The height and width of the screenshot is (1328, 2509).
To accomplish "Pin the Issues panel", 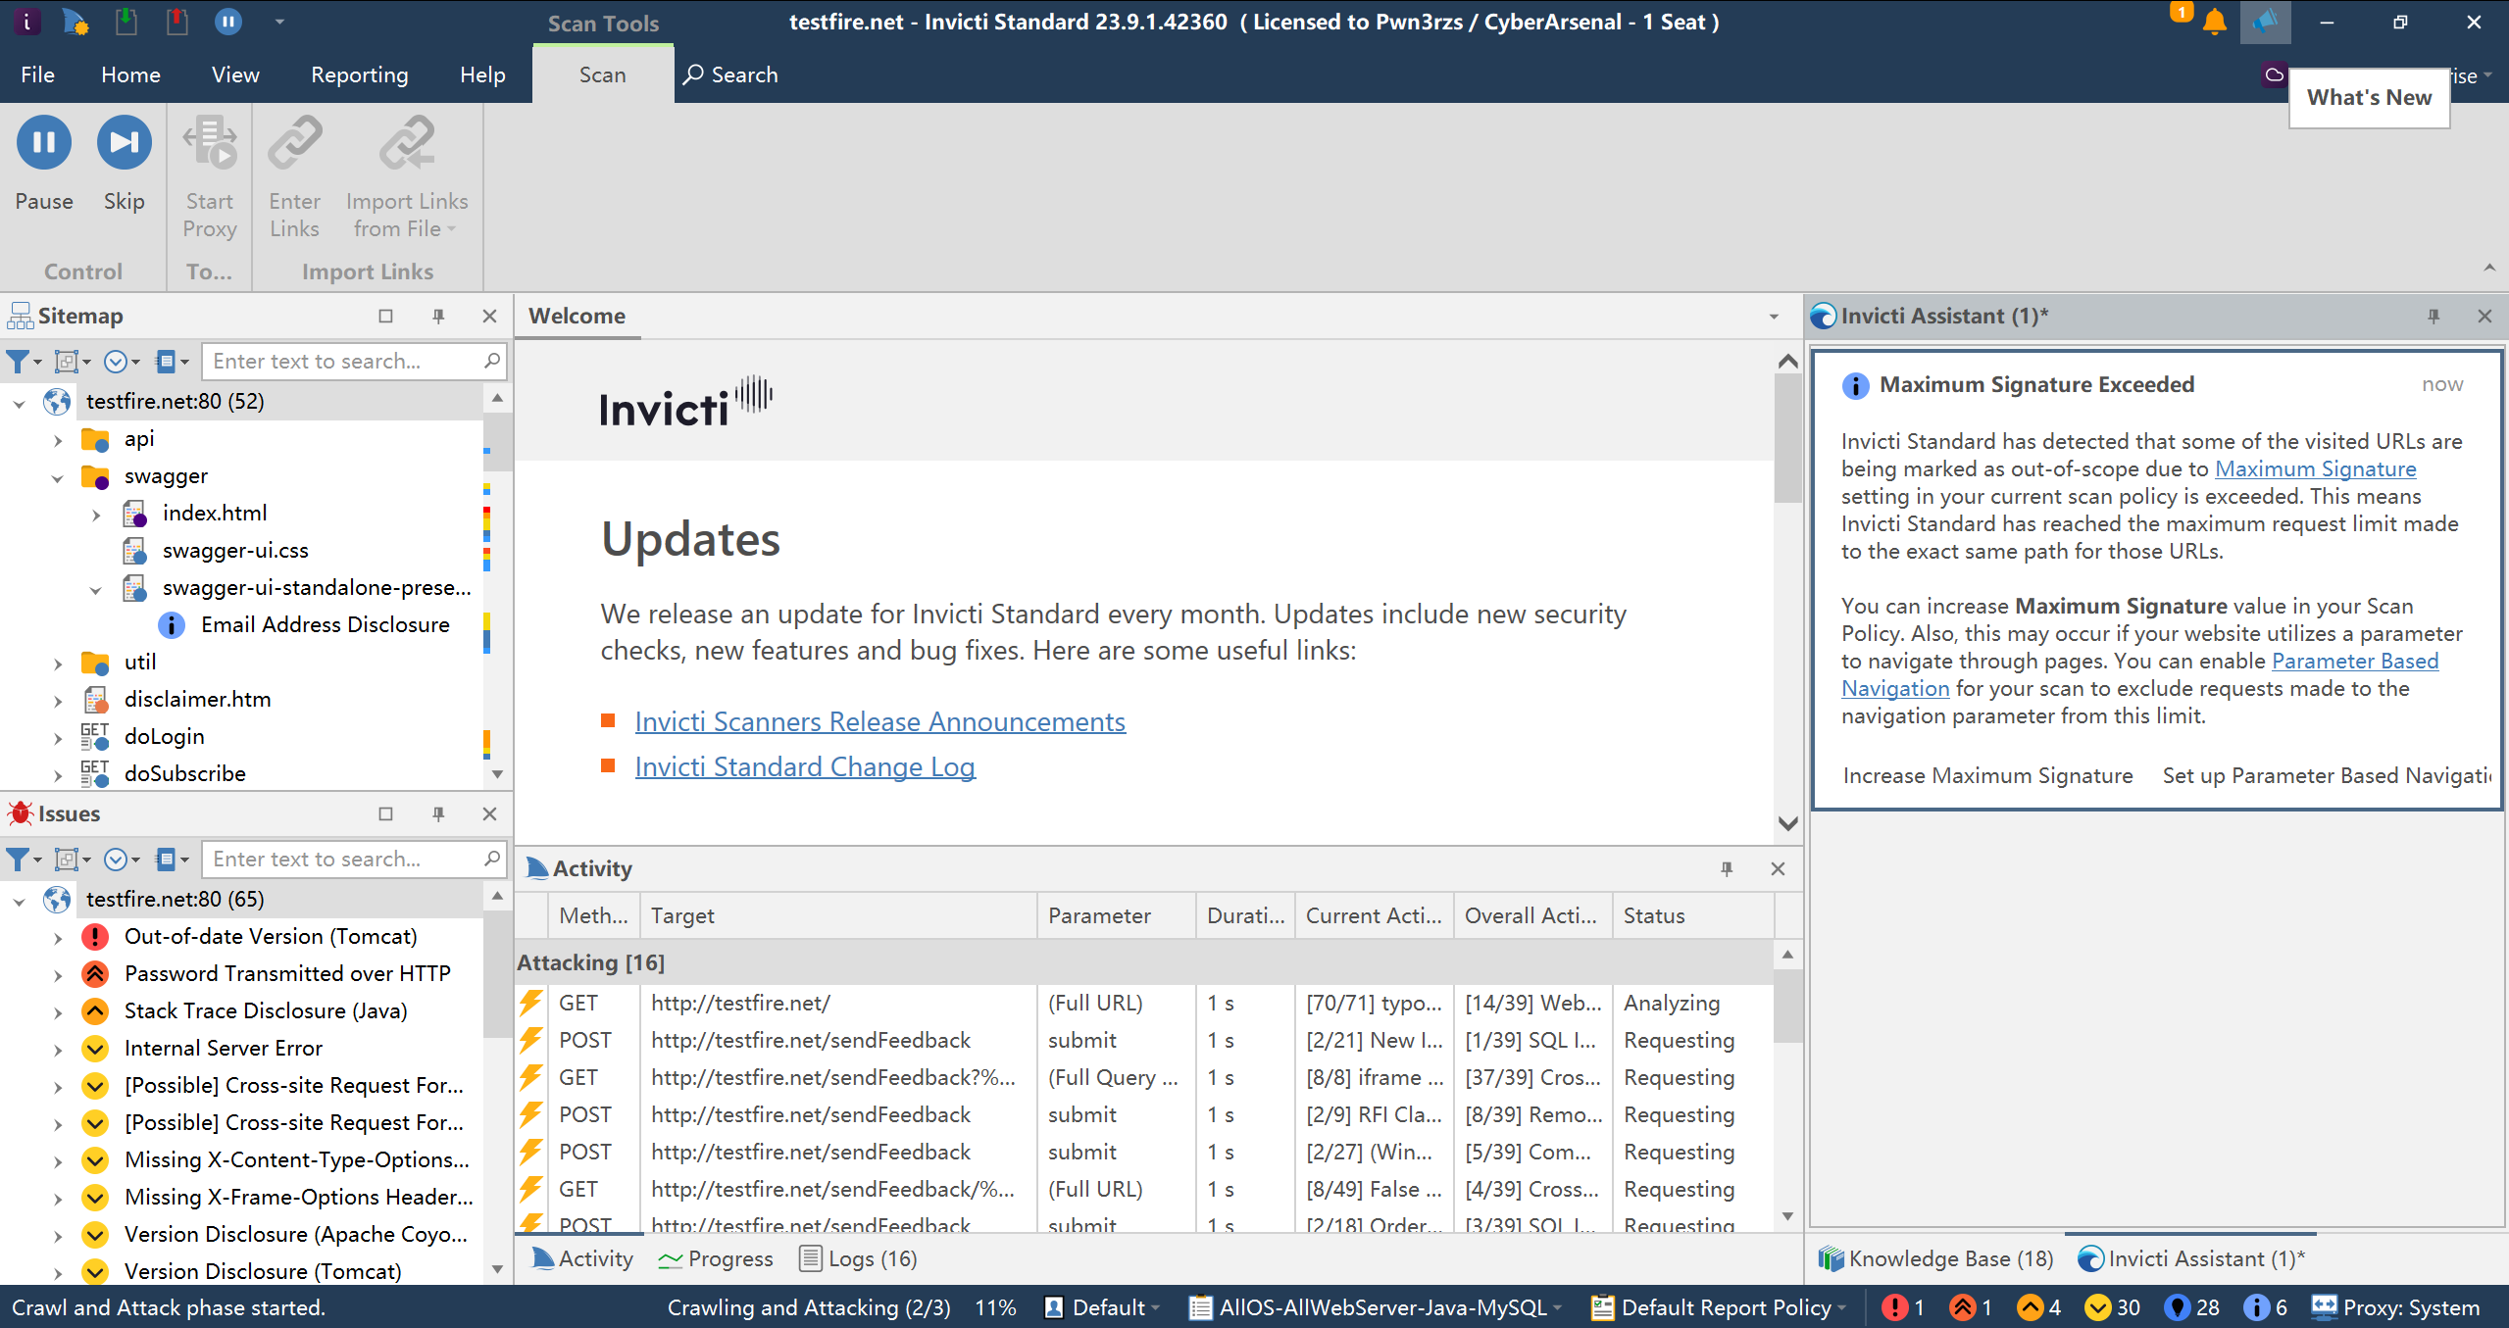I will point(438,813).
